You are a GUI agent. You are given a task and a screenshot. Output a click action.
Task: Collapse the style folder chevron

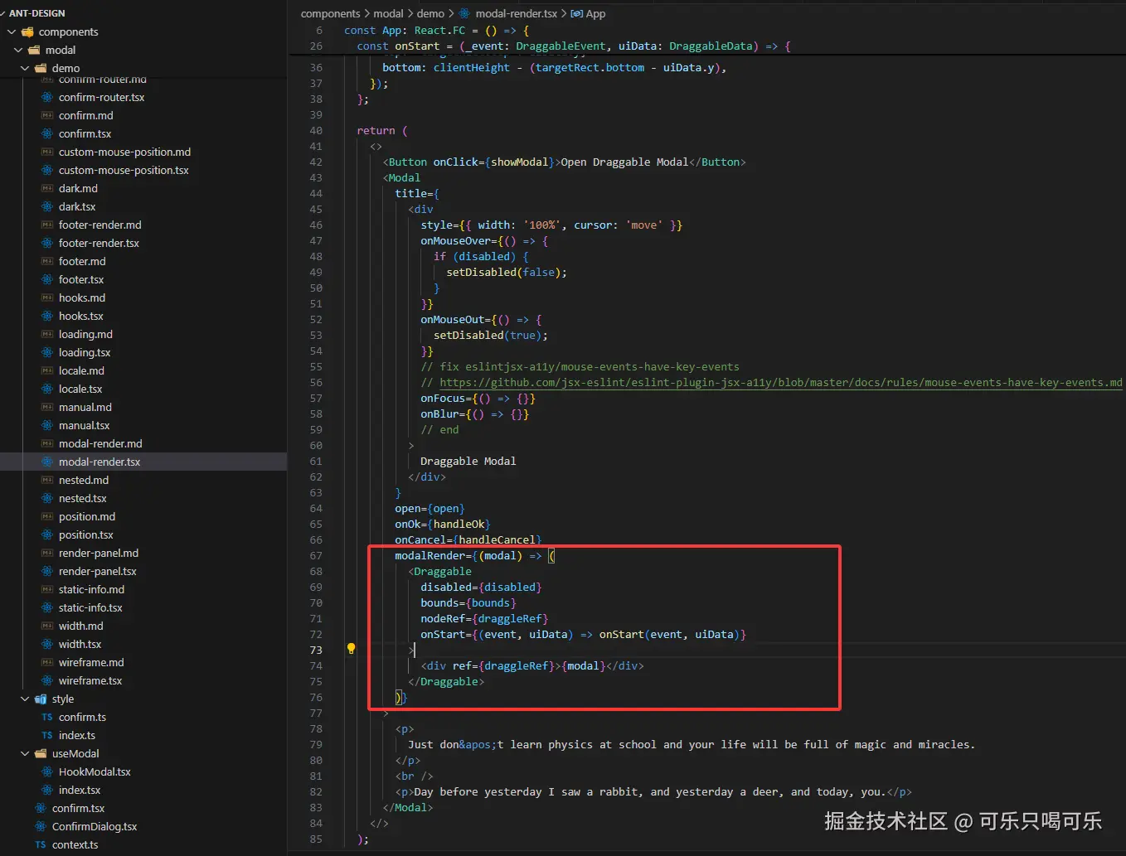click(25, 699)
